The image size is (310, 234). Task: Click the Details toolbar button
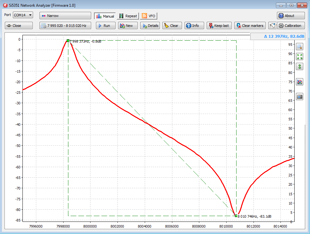click(150, 26)
